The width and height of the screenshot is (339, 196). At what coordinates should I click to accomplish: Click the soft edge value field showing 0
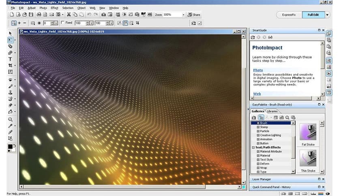pyautogui.click(x=47, y=23)
